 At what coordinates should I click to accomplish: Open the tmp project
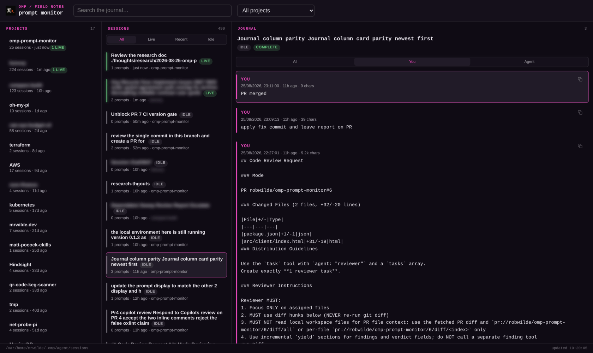click(x=51, y=307)
